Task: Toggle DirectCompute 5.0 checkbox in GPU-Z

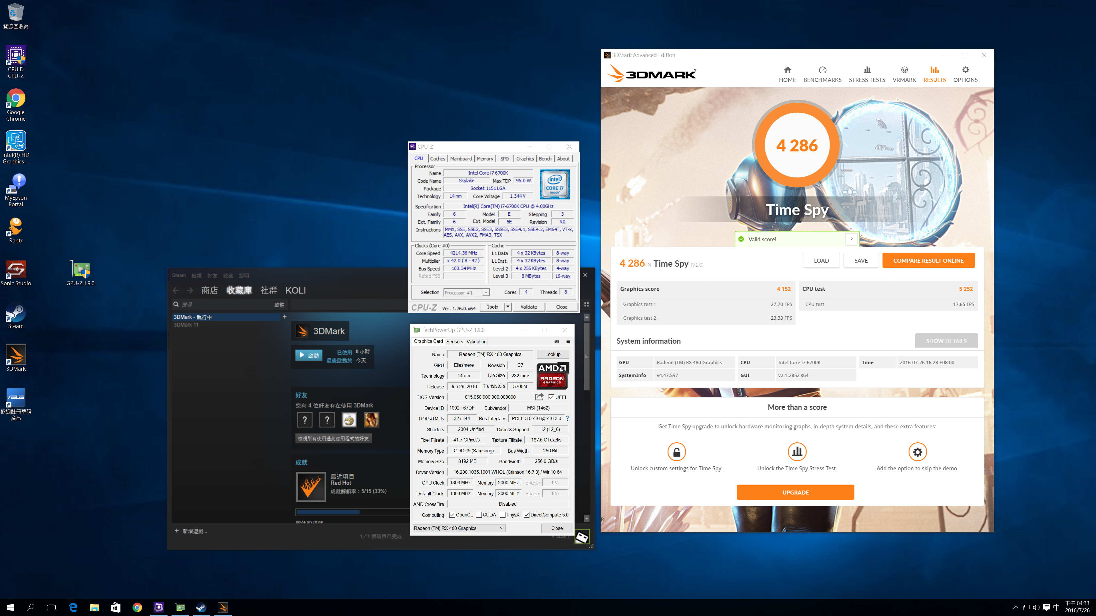Action: pos(526,515)
